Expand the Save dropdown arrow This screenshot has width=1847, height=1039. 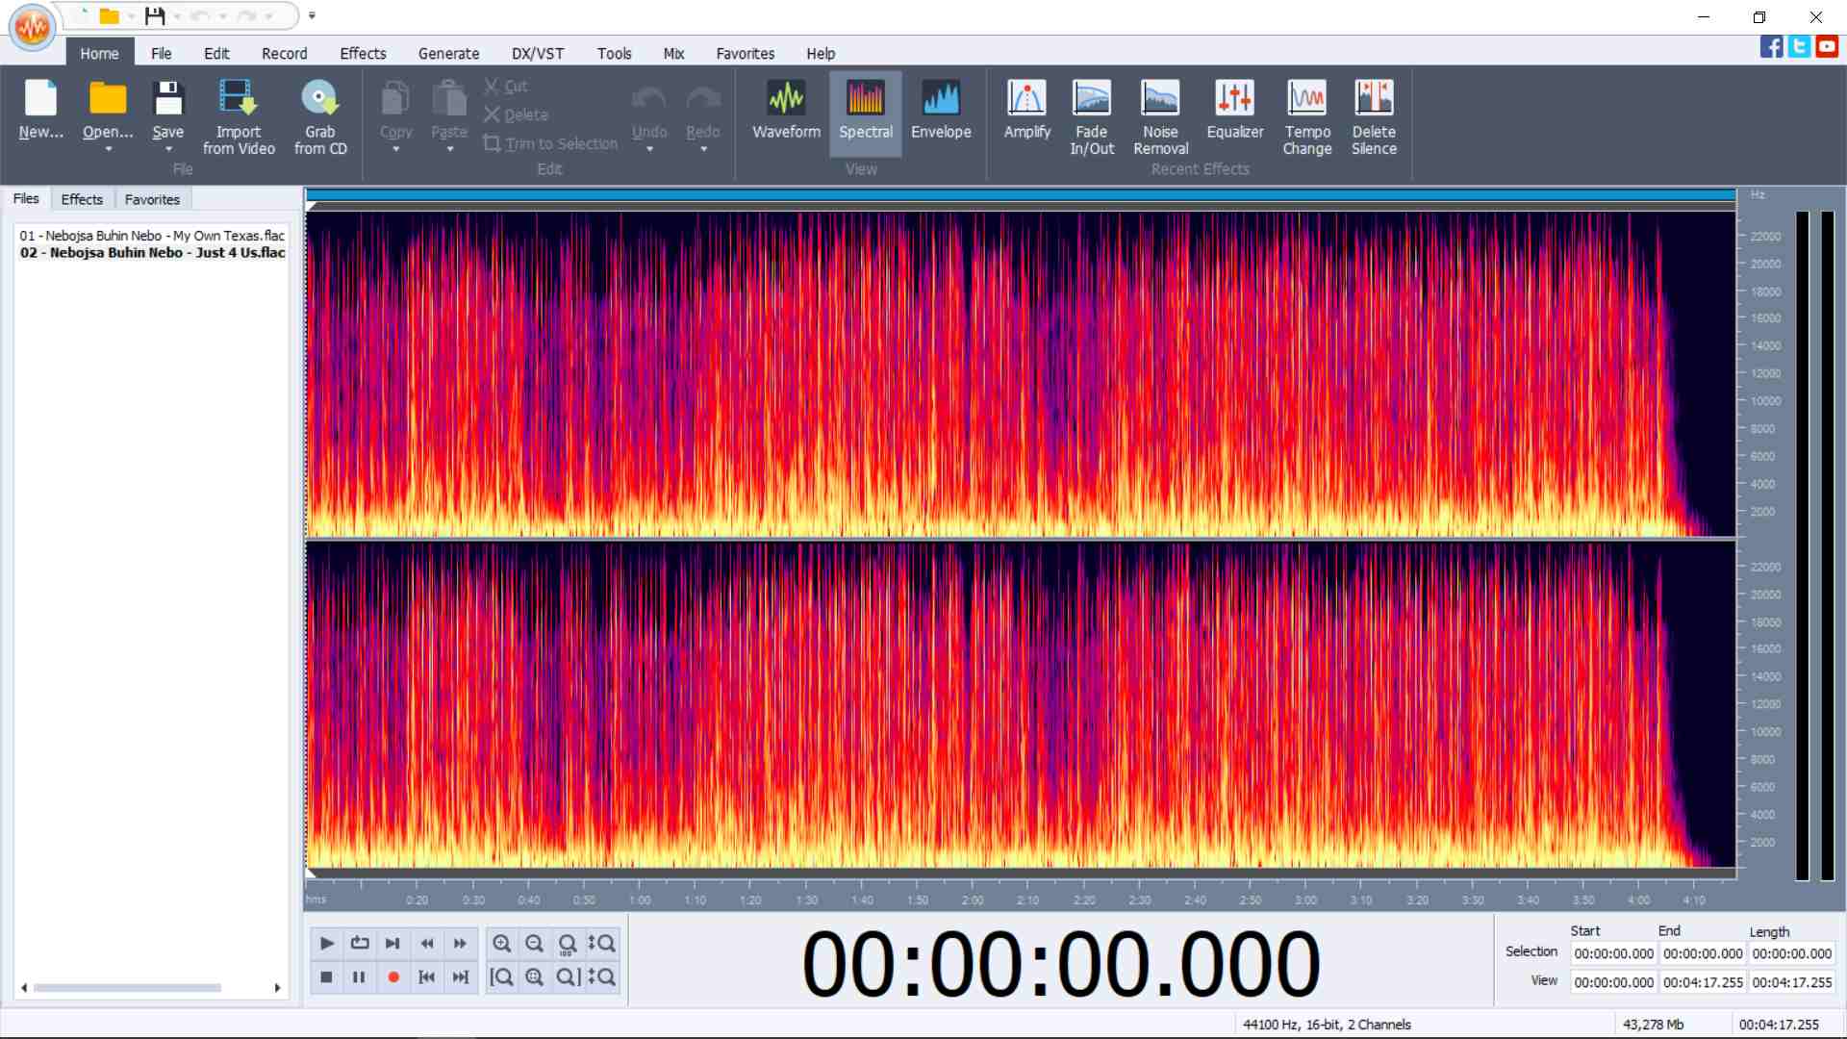[168, 149]
